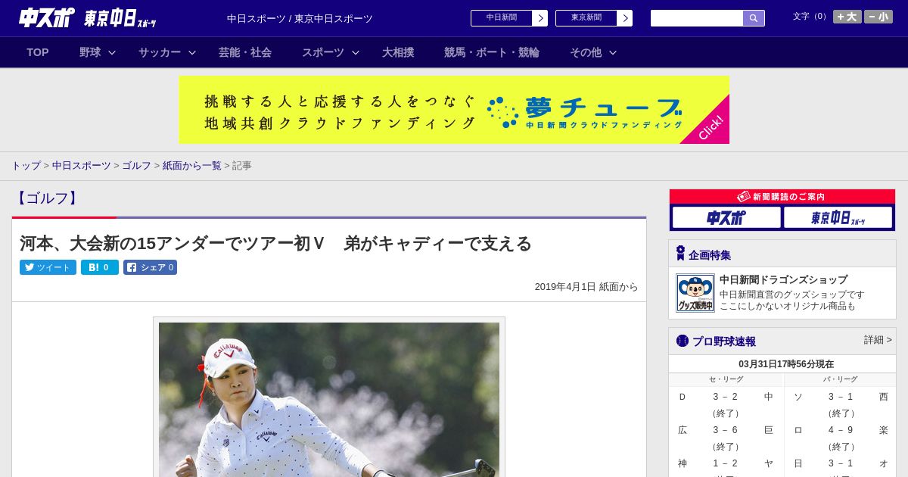Click the 新聞購読のご案内 banner heading
Screen dimensions: 908x477
pyautogui.click(x=782, y=197)
